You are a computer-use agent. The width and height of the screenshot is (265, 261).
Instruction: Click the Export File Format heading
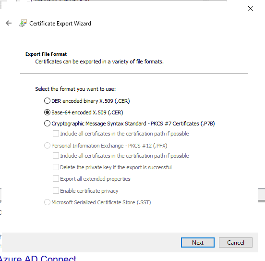(46, 54)
